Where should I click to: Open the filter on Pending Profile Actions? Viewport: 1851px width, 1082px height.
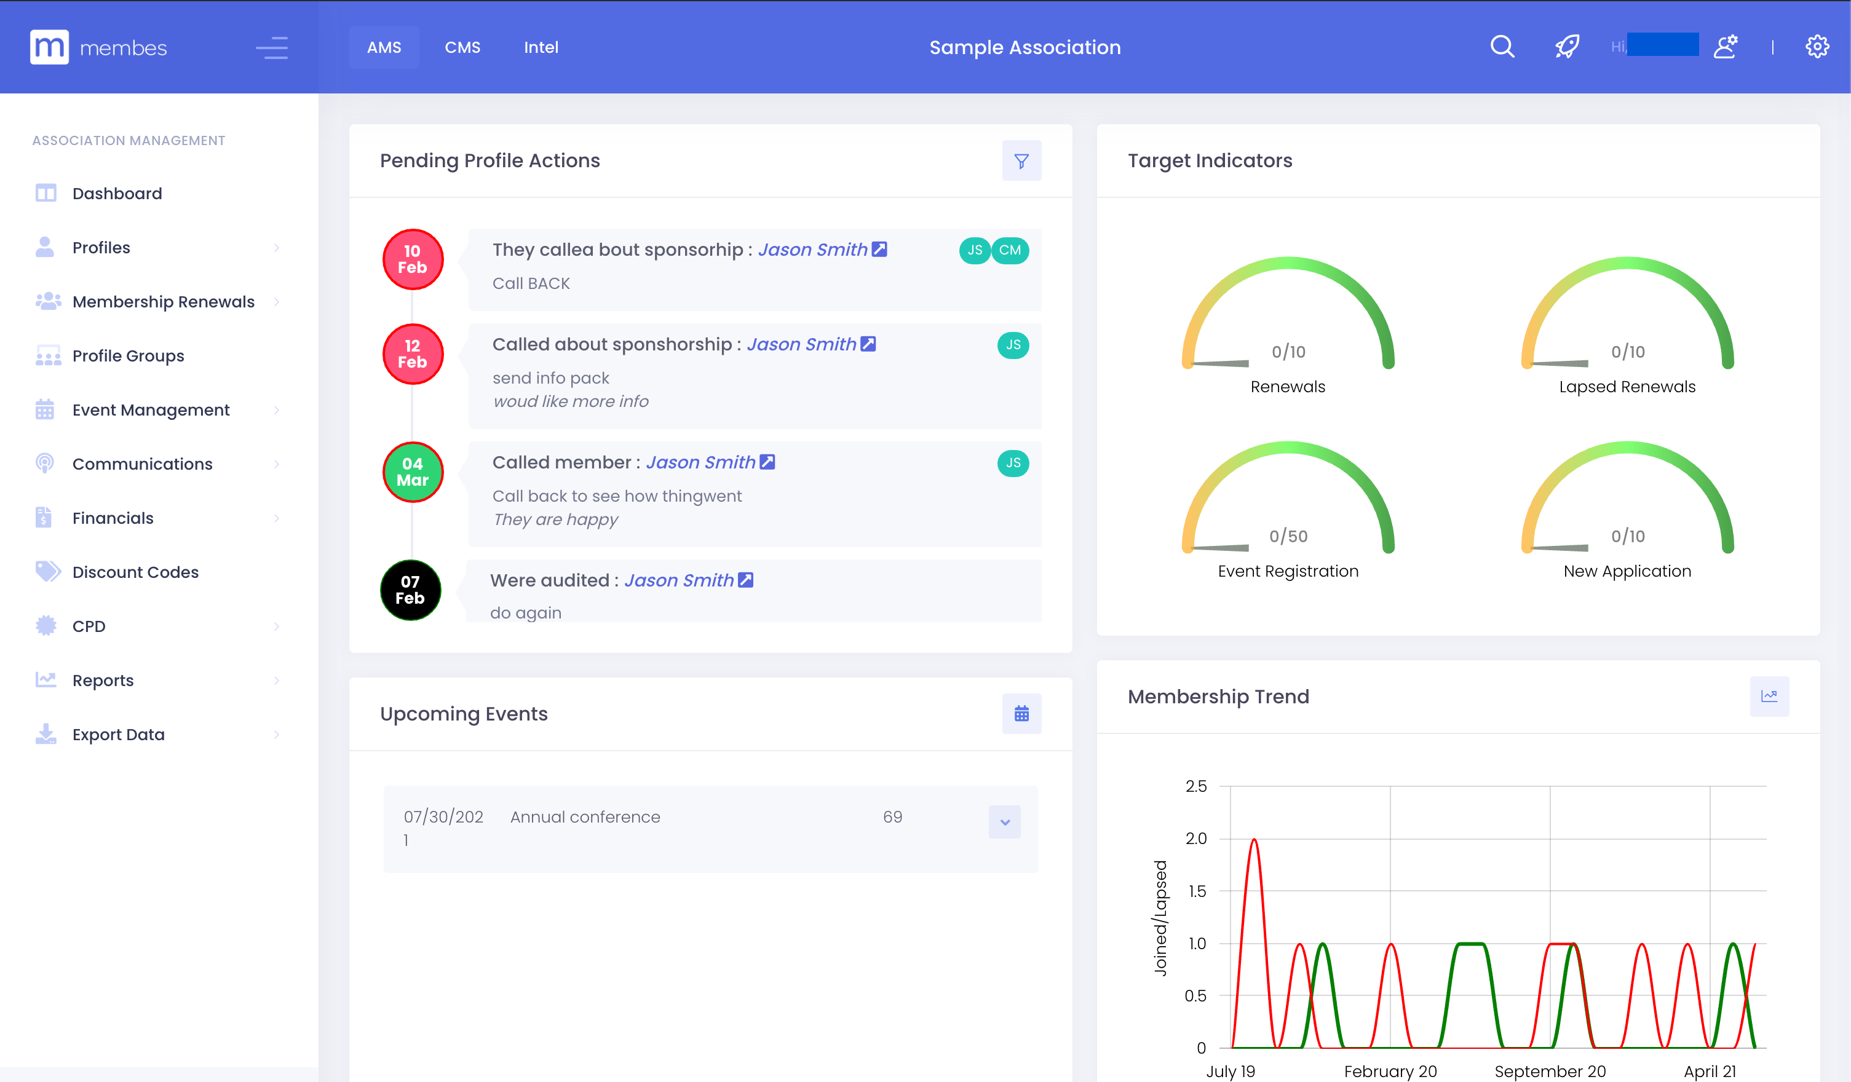coord(1021,160)
